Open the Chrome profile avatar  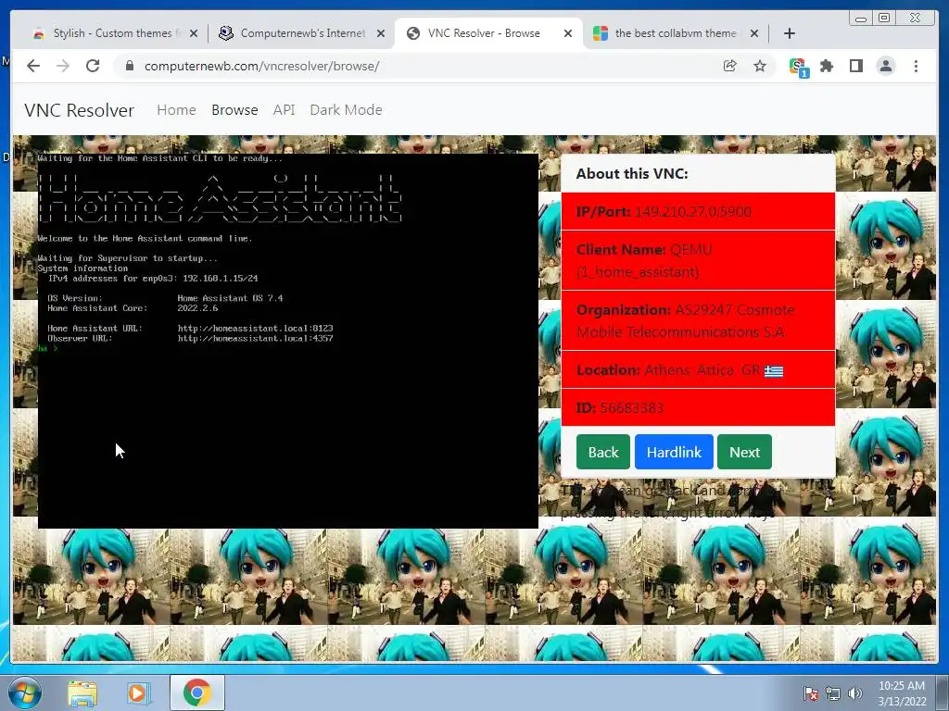885,66
